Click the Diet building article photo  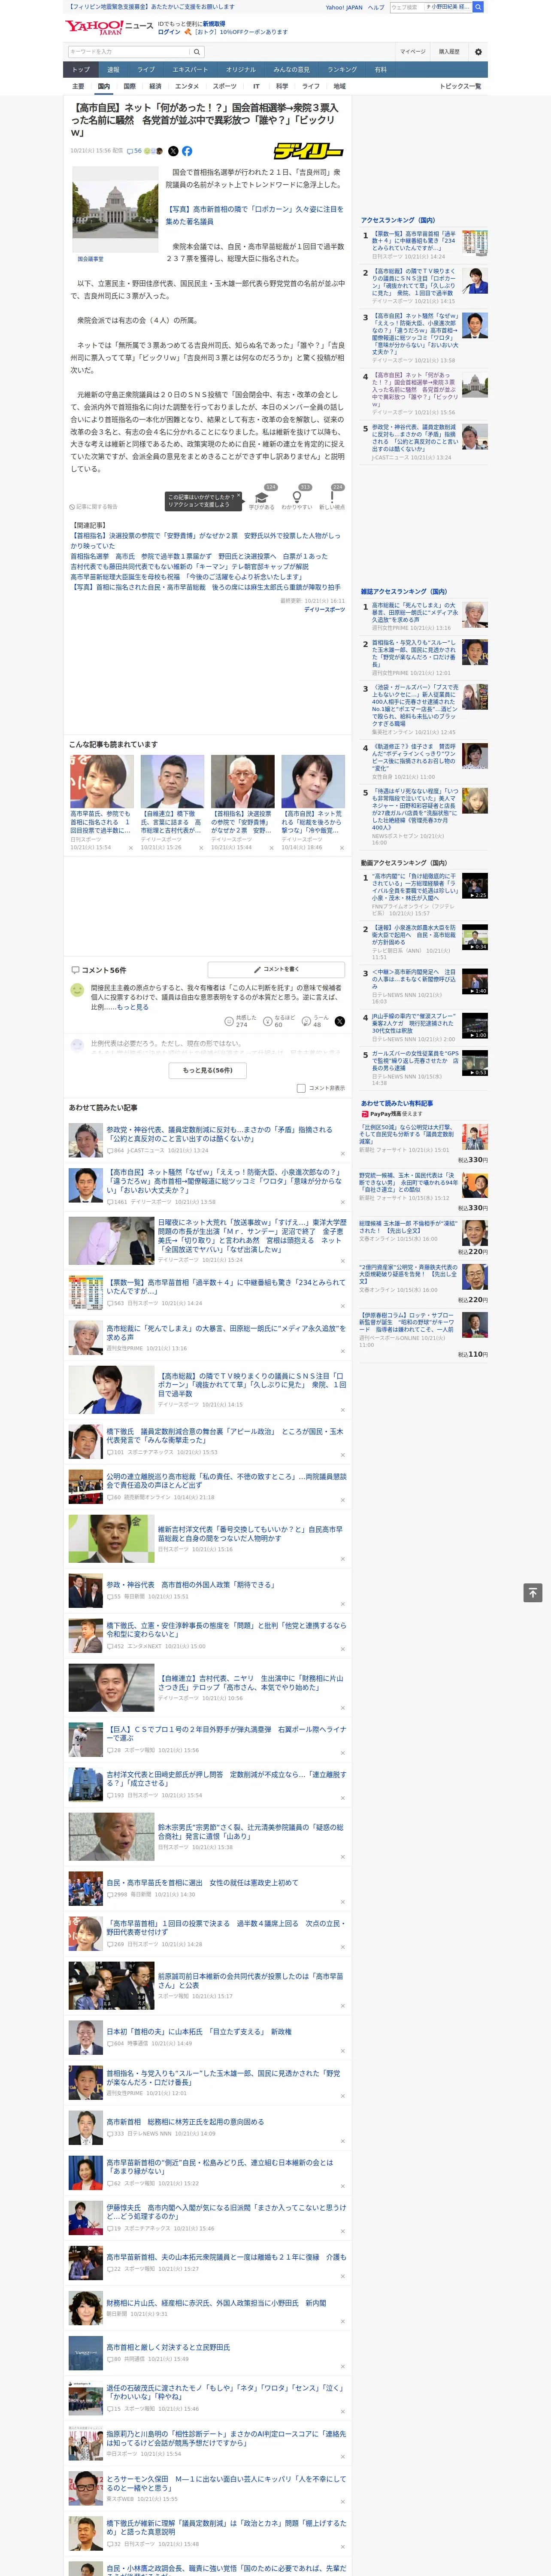click(114, 210)
